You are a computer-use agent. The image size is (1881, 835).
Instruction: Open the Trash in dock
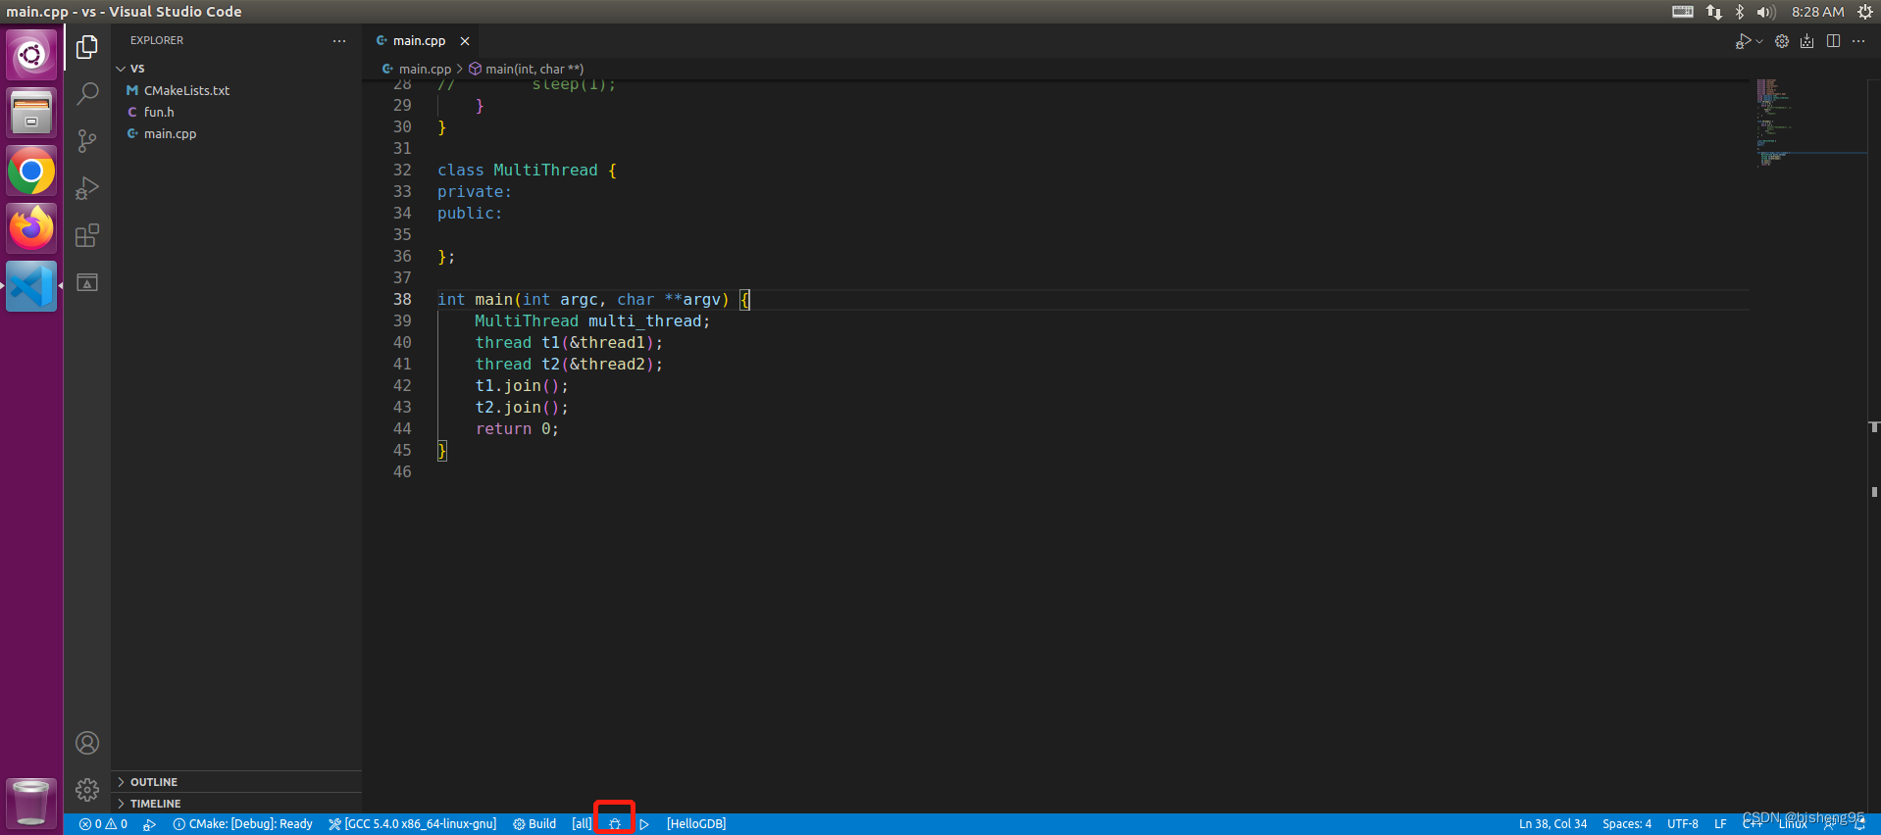pyautogui.click(x=31, y=802)
